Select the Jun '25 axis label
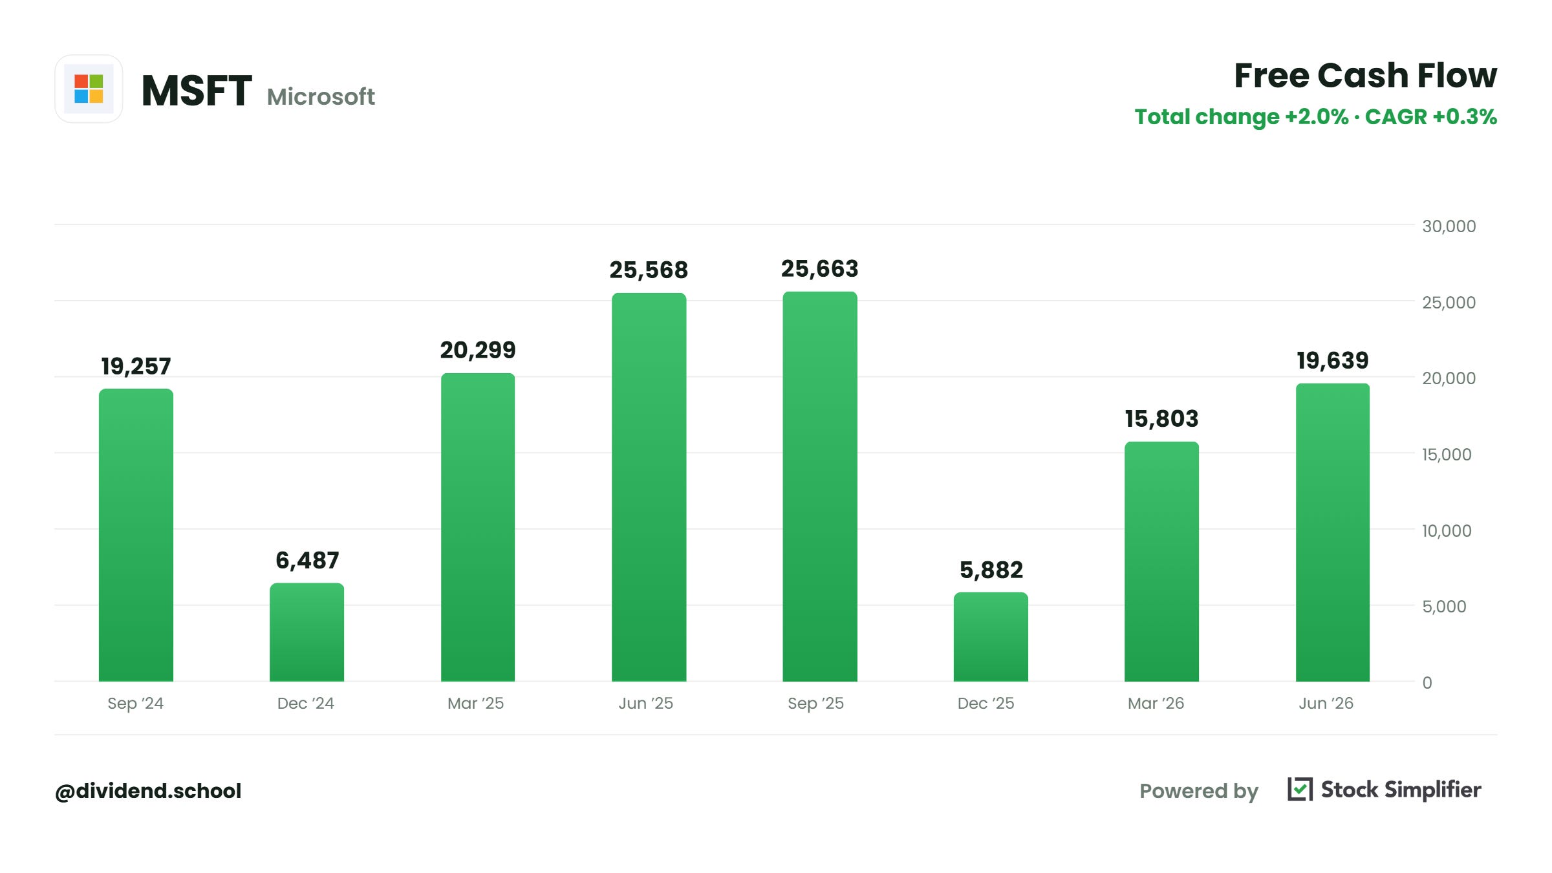1552x873 pixels. (x=645, y=703)
